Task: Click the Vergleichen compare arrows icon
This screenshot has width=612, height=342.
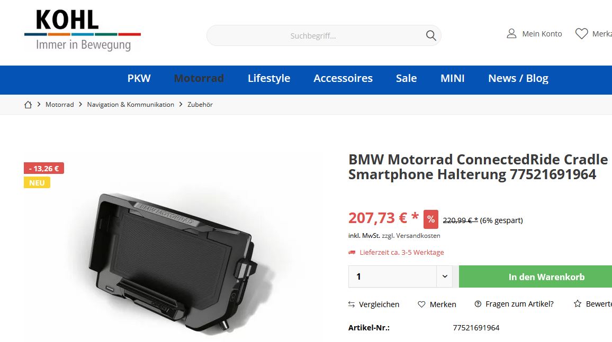Action: [x=352, y=304]
